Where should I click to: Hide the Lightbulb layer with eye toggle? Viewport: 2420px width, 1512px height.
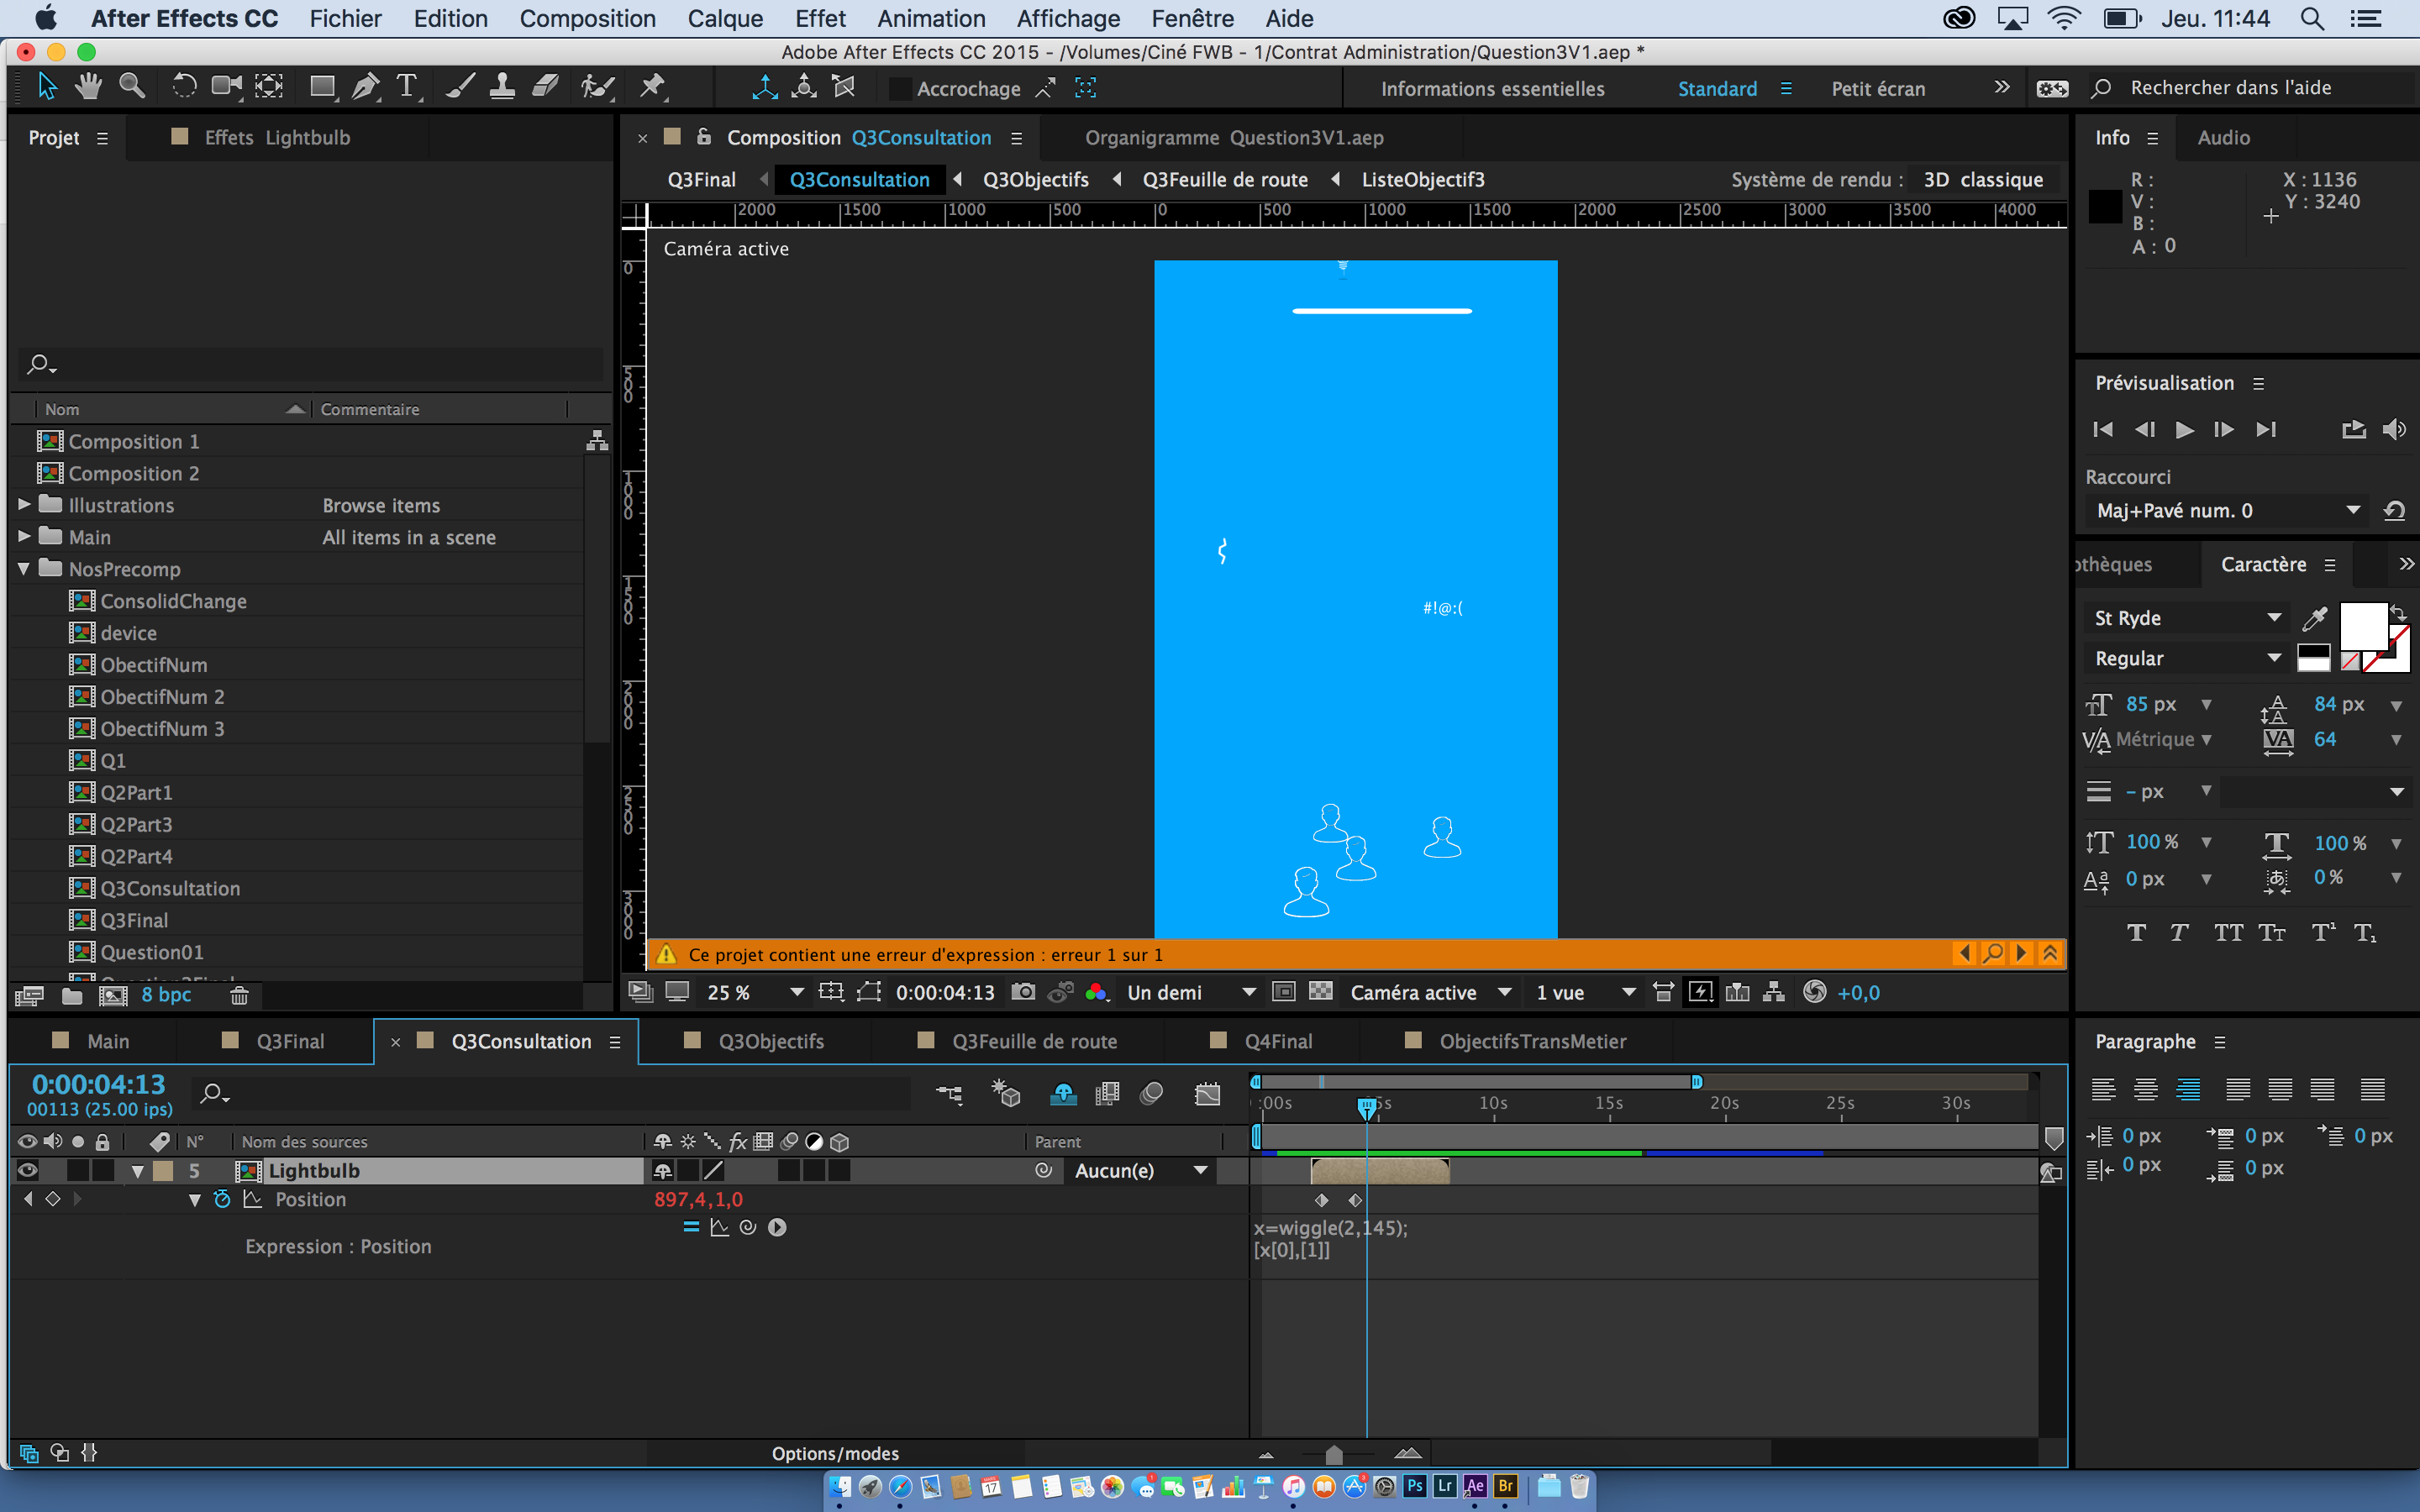pos(28,1170)
